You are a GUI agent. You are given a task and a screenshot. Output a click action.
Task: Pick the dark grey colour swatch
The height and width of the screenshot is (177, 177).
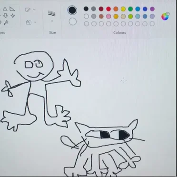(x=94, y=9)
